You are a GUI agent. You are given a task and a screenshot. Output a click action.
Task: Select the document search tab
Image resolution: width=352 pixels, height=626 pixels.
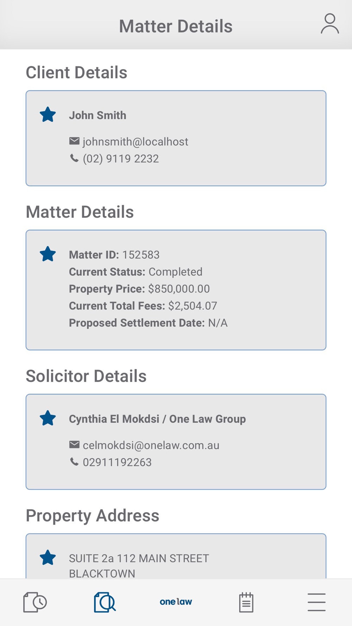(105, 602)
